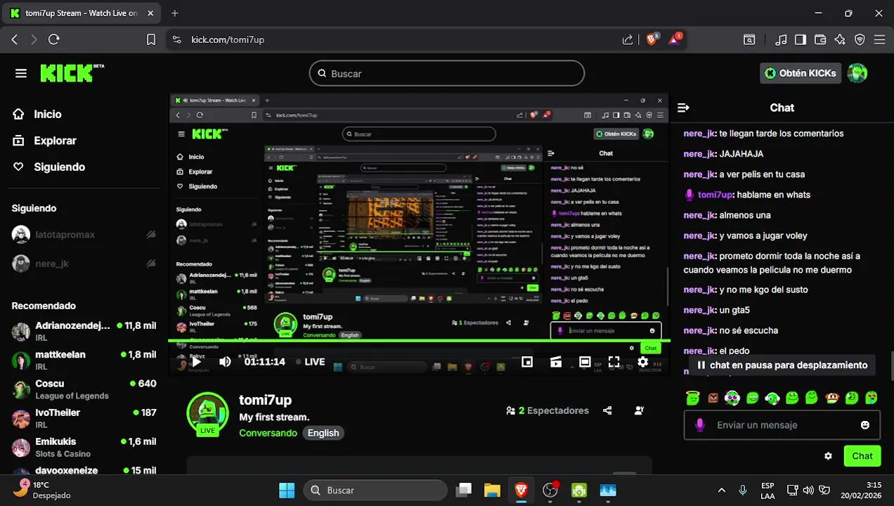Send message with green Chat button
This screenshot has height=506, width=894.
pos(862,456)
